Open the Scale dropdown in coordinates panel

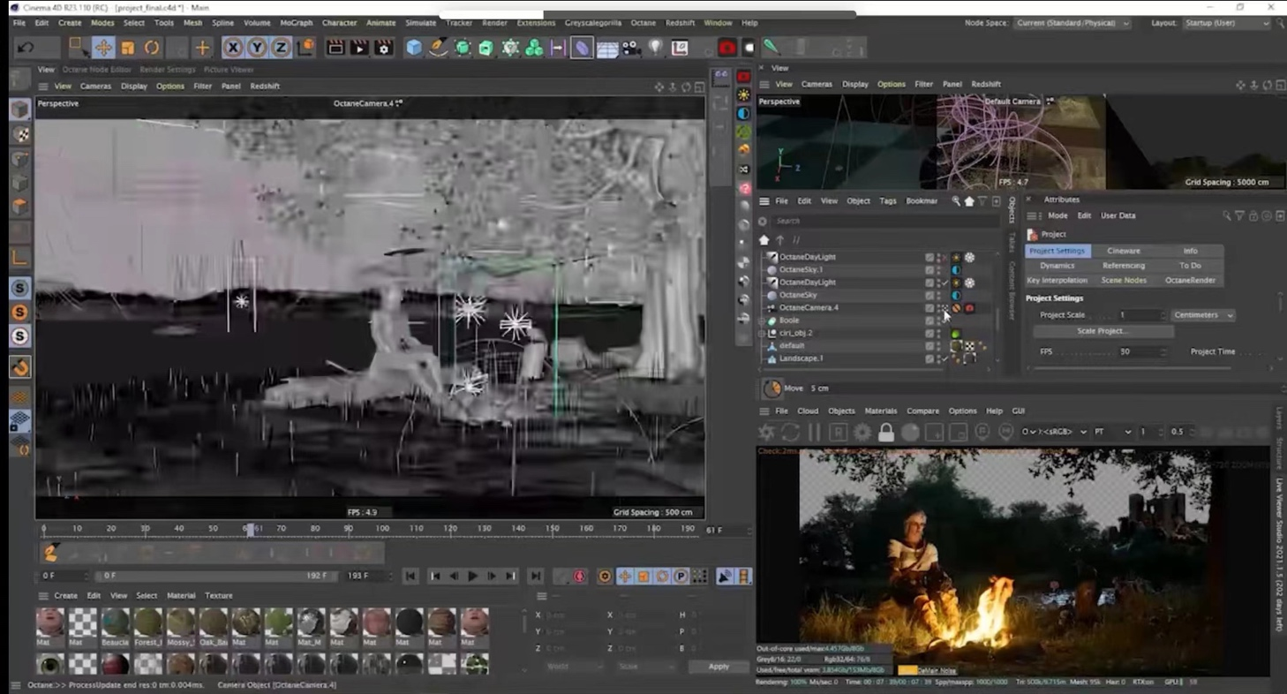[645, 667]
